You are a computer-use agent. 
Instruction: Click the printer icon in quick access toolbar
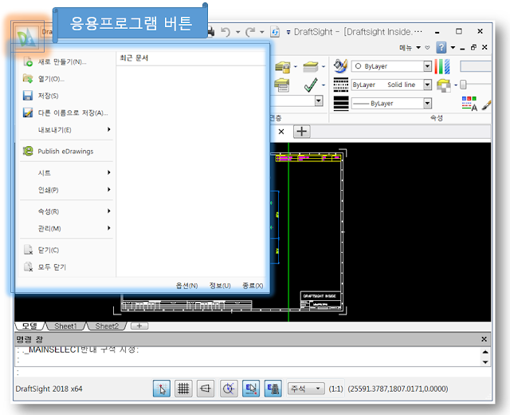click(x=210, y=32)
